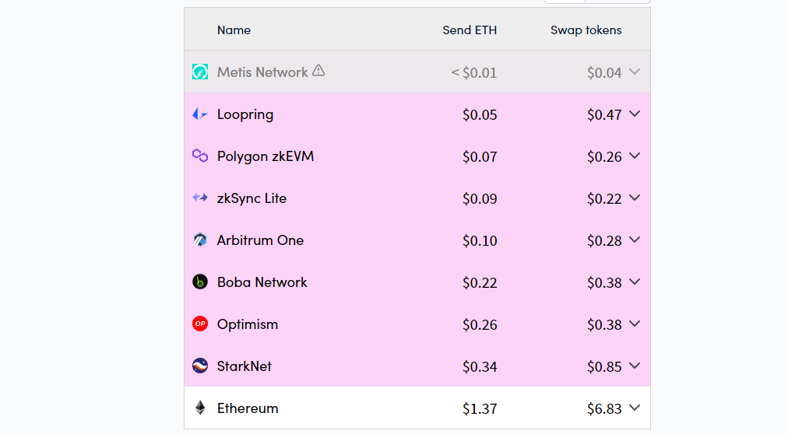The height and width of the screenshot is (434, 788).
Task: Click the Metis Network logo icon
Action: tap(200, 72)
